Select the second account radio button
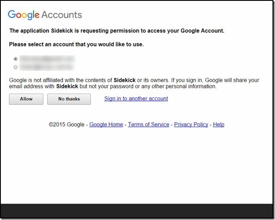This screenshot has width=275, height=220. coord(16,67)
